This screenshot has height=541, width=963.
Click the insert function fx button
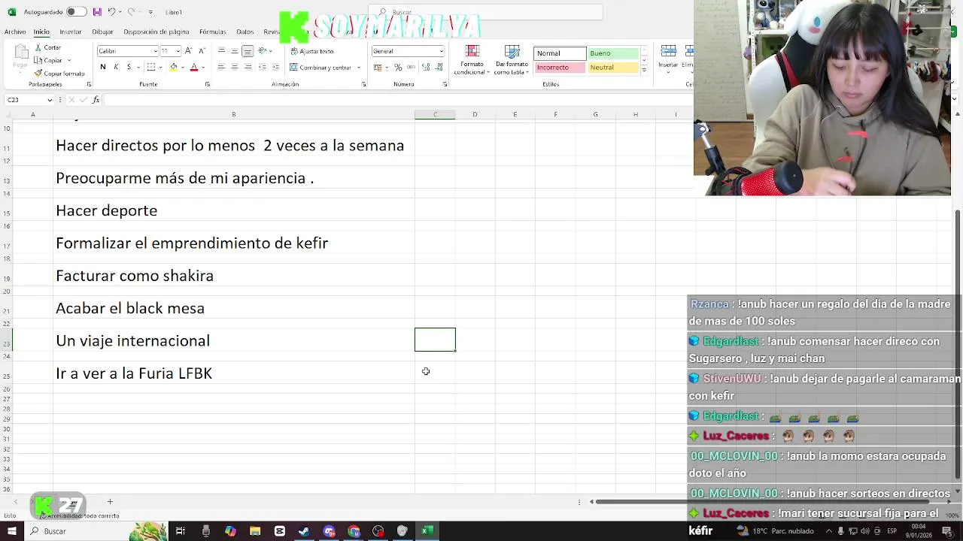coord(96,100)
